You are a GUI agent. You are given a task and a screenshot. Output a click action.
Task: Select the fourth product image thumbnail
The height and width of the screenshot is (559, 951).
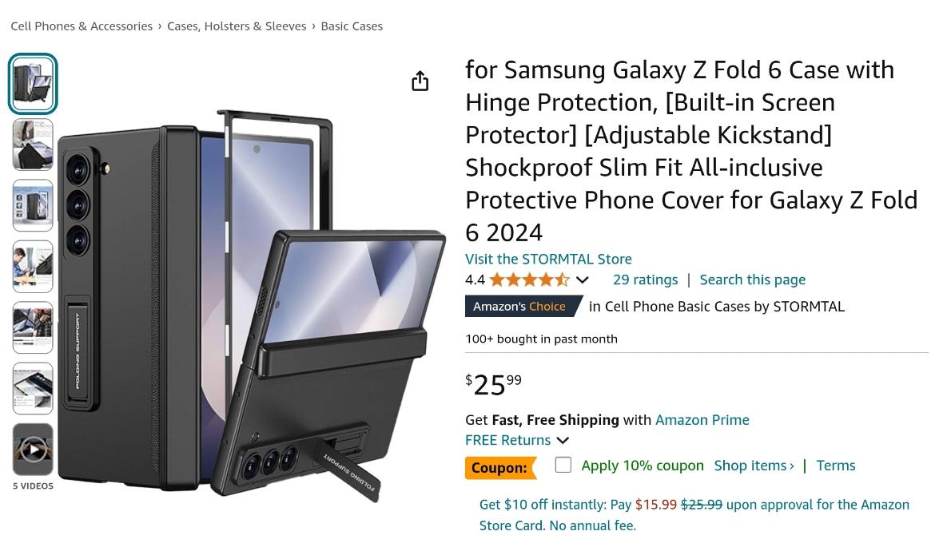pyautogui.click(x=33, y=267)
